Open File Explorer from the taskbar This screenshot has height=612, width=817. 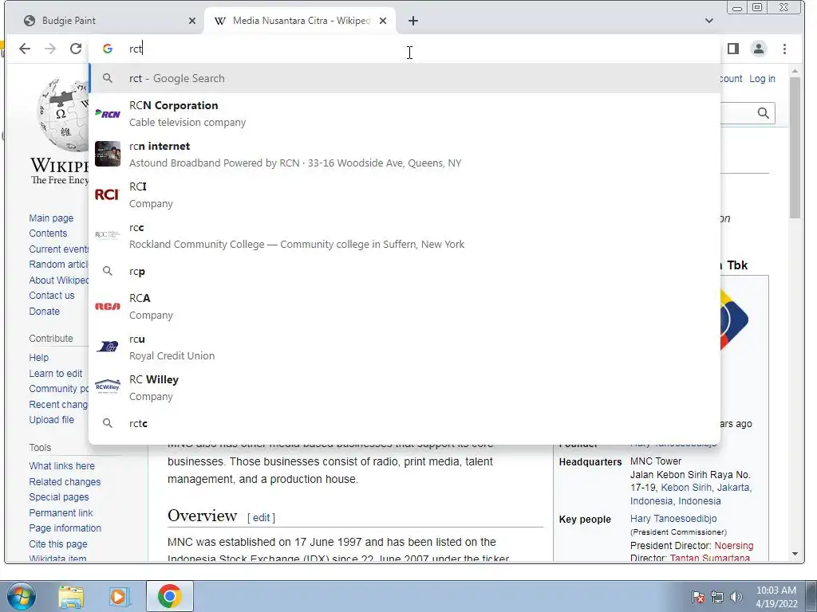(71, 596)
